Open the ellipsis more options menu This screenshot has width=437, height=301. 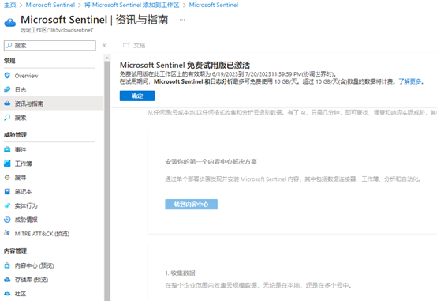coord(182,20)
